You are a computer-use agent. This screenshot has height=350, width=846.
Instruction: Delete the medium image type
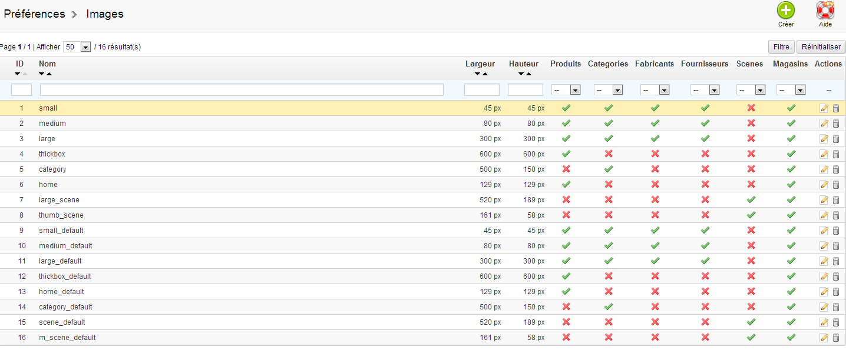click(835, 124)
